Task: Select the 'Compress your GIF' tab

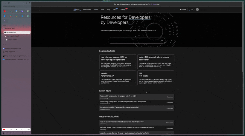Action: tap(16, 60)
